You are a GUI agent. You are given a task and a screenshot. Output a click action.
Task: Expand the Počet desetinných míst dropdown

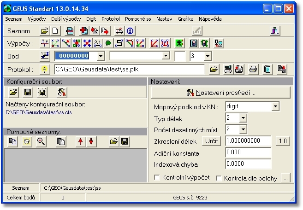[243, 129]
